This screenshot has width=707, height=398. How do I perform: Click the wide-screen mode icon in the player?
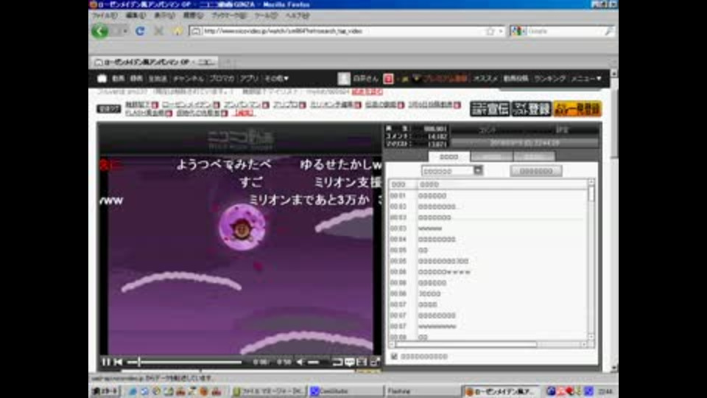pyautogui.click(x=362, y=362)
